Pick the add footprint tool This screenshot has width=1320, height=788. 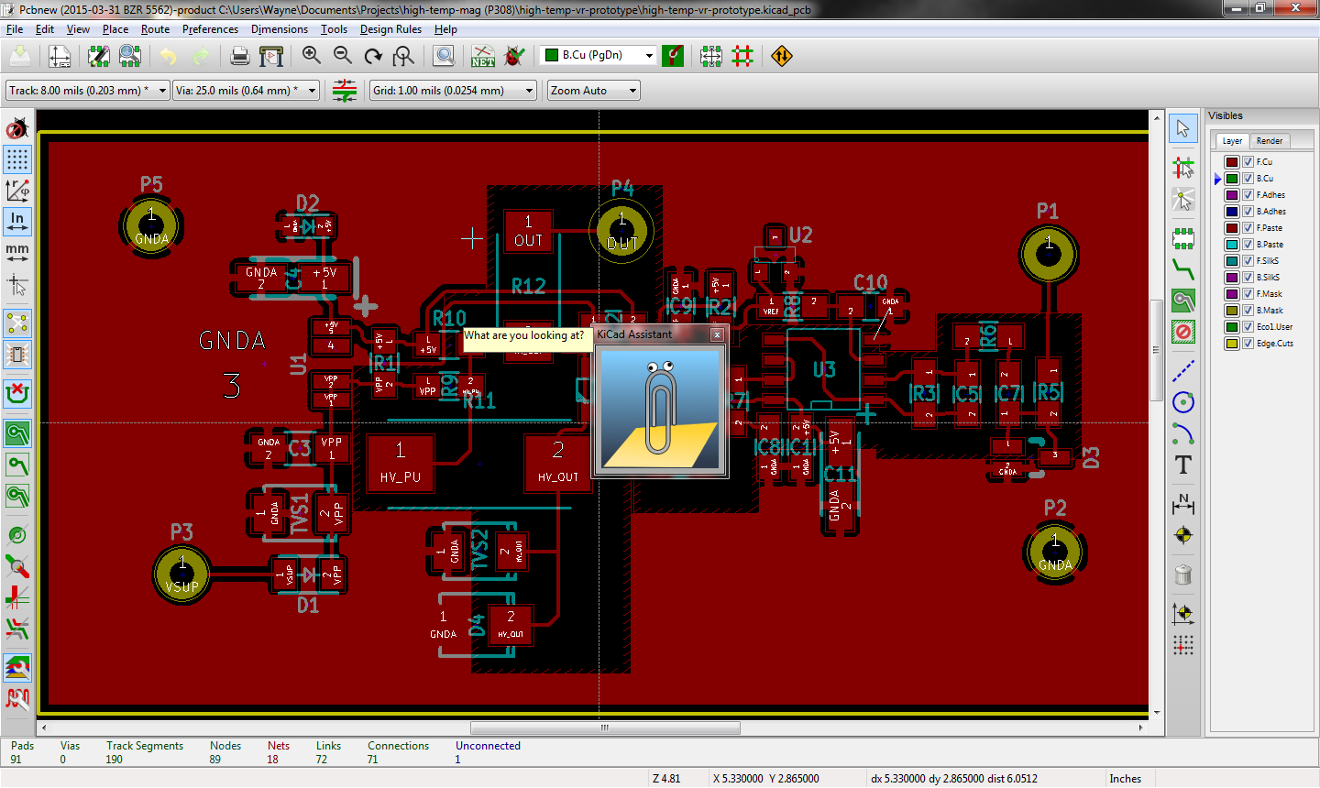point(1183,238)
